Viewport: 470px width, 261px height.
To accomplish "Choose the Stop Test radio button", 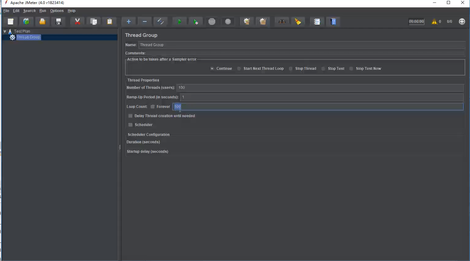I will 323,69.
